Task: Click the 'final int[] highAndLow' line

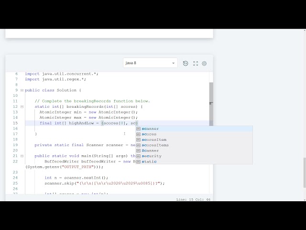Action: coord(89,123)
